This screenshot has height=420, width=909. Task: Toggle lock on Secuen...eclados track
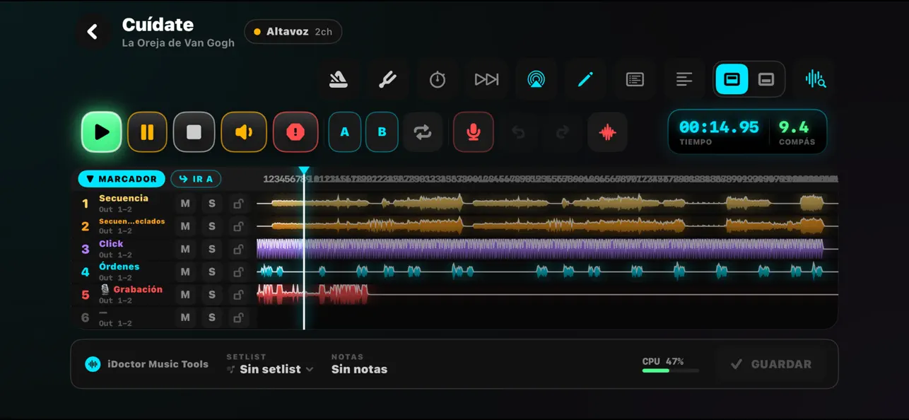coord(239,226)
